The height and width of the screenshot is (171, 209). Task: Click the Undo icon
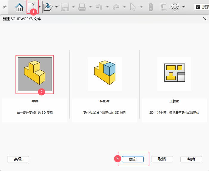click(x=99, y=7)
